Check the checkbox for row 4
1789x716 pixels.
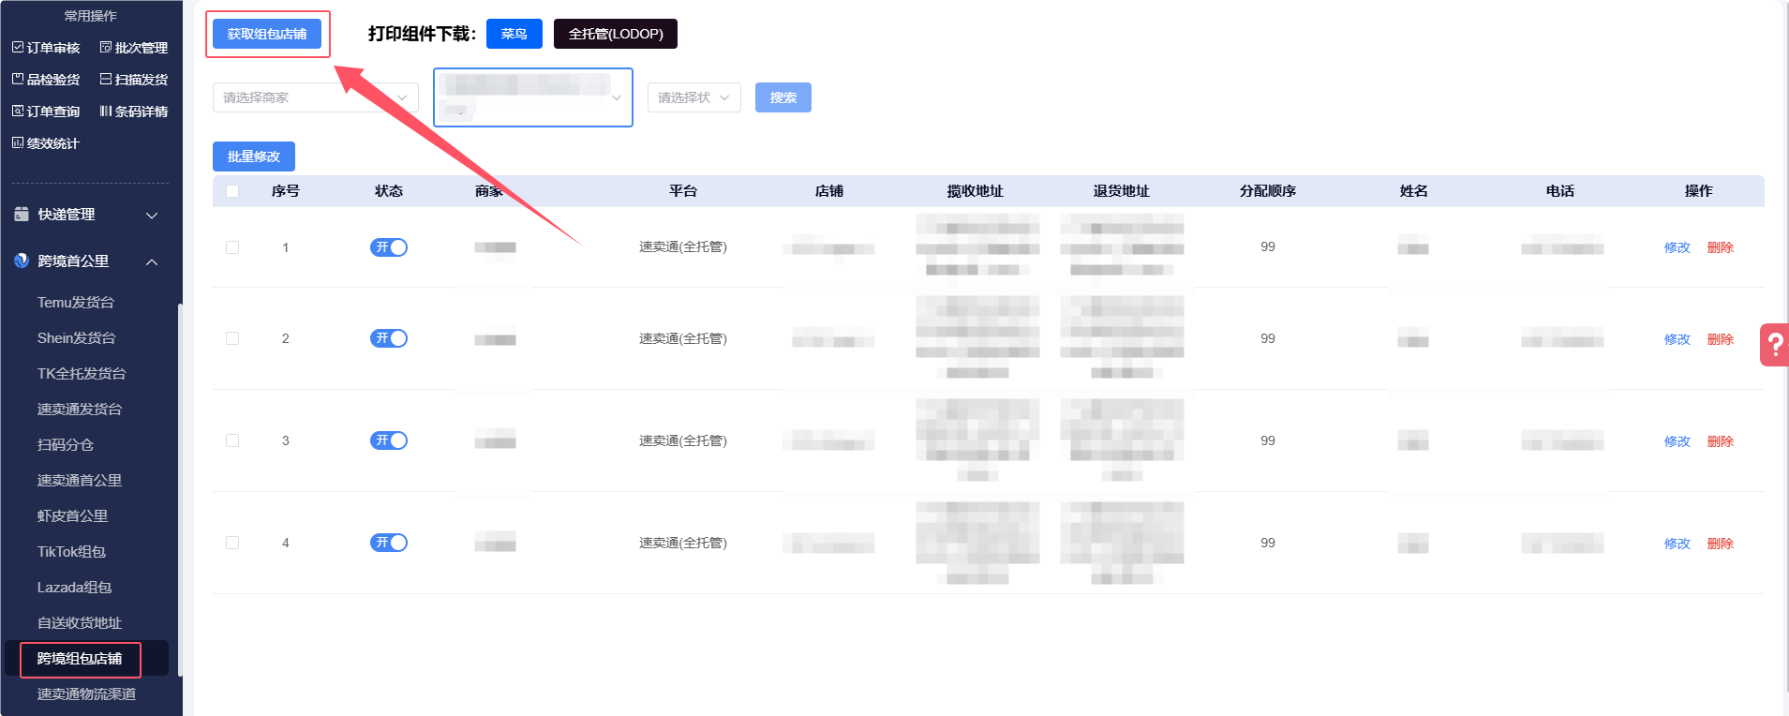click(x=232, y=543)
